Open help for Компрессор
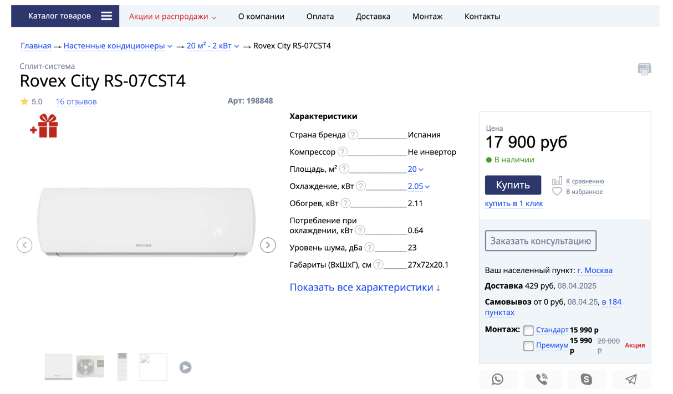The width and height of the screenshot is (673, 394). (x=343, y=152)
